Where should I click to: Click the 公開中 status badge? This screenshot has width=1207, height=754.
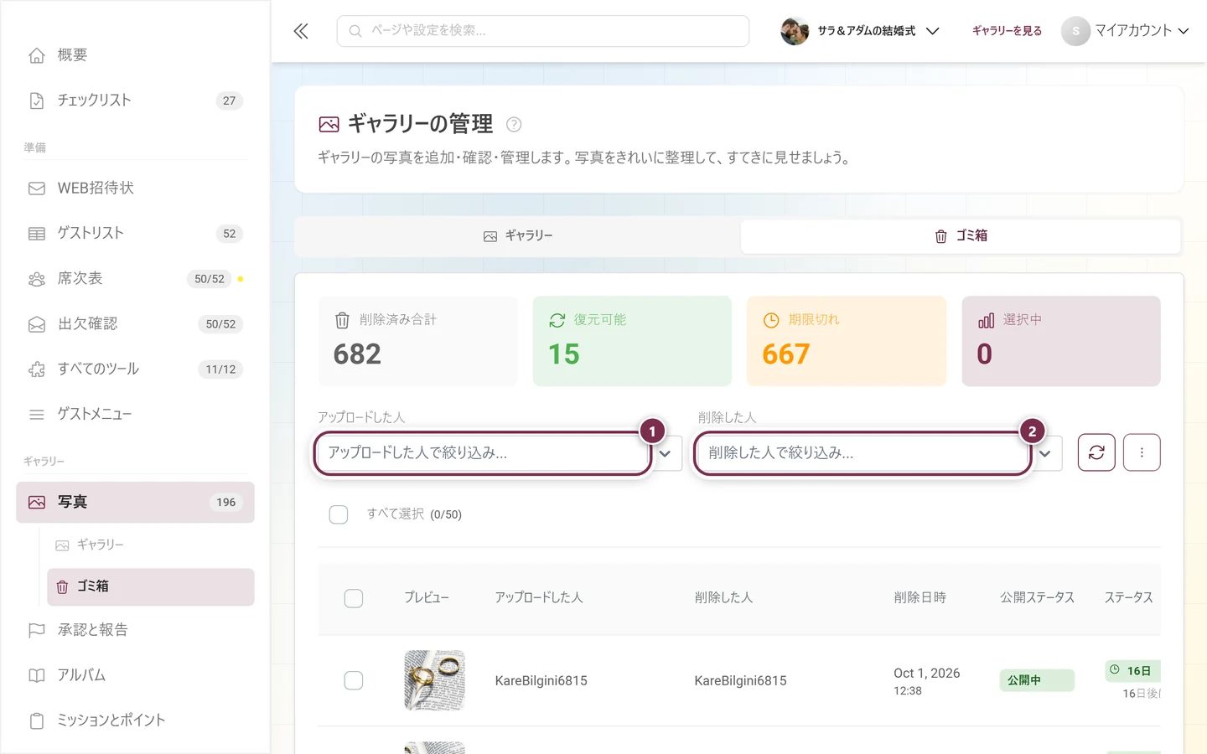tap(1037, 680)
